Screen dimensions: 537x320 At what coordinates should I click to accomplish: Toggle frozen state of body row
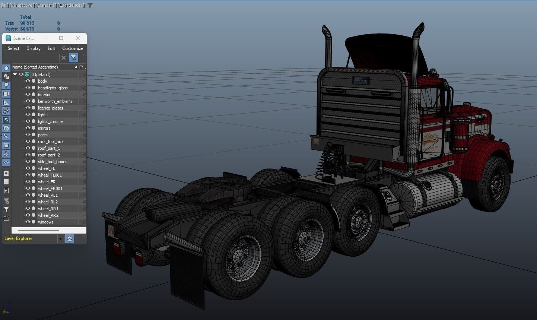point(84,81)
